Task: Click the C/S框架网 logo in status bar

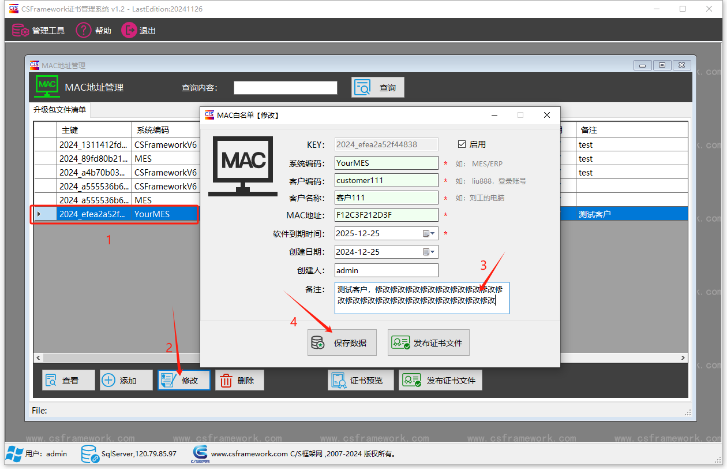Action: coord(200,454)
